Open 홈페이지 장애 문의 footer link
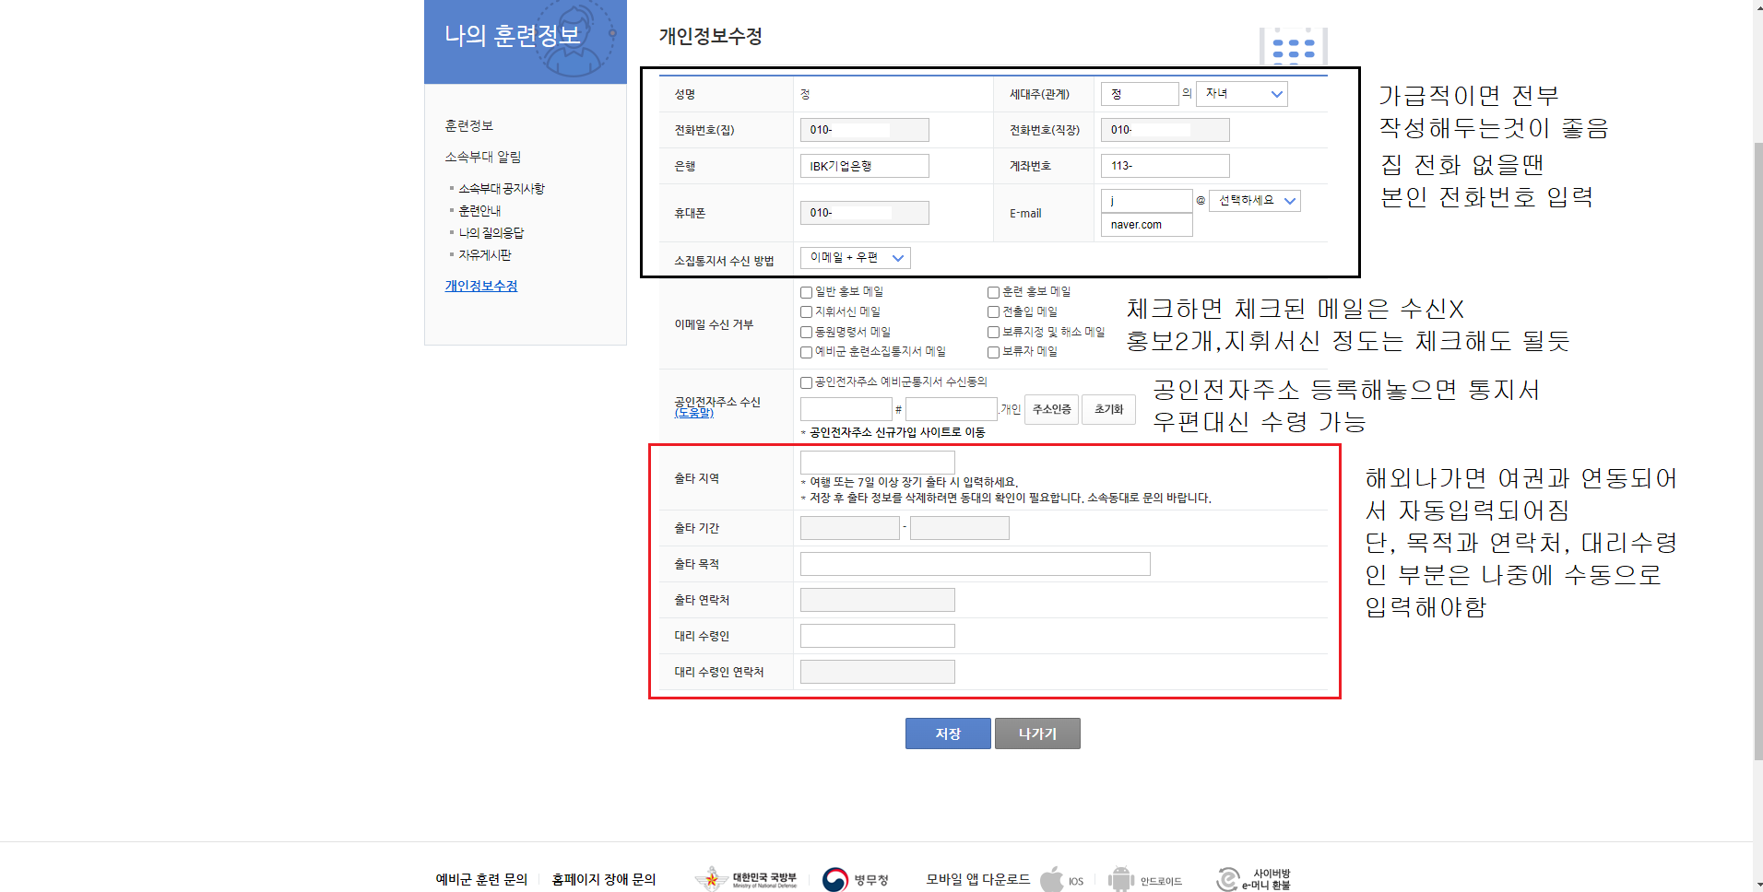Image resolution: width=1763 pixels, height=892 pixels. 604,879
